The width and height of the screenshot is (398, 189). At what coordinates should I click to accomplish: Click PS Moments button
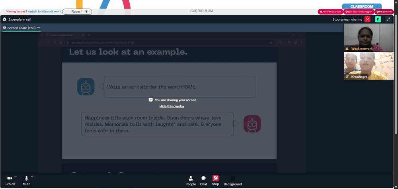tap(384, 12)
